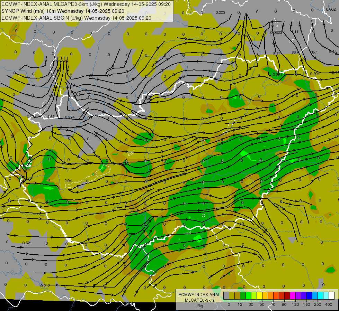The image size is (339, 311).
Task: Click the map value 0.204
Action: (315, 74)
